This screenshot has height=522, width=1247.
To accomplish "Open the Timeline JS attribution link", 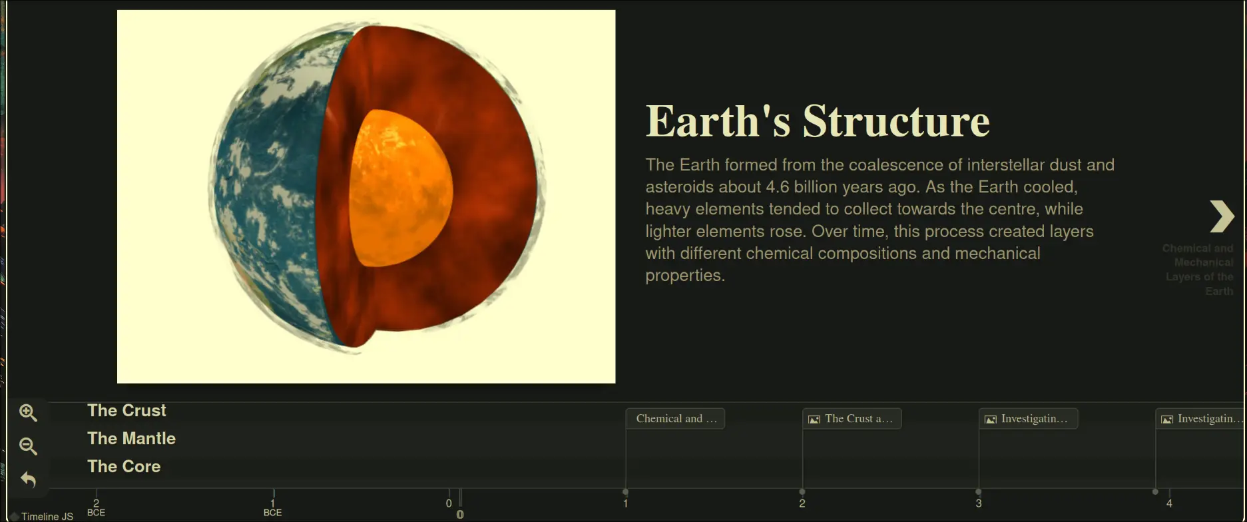I will [x=47, y=517].
